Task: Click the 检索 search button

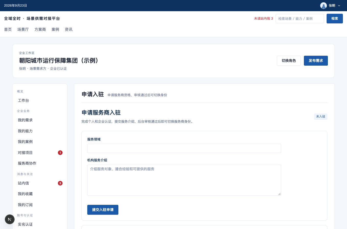Action: click(x=335, y=19)
